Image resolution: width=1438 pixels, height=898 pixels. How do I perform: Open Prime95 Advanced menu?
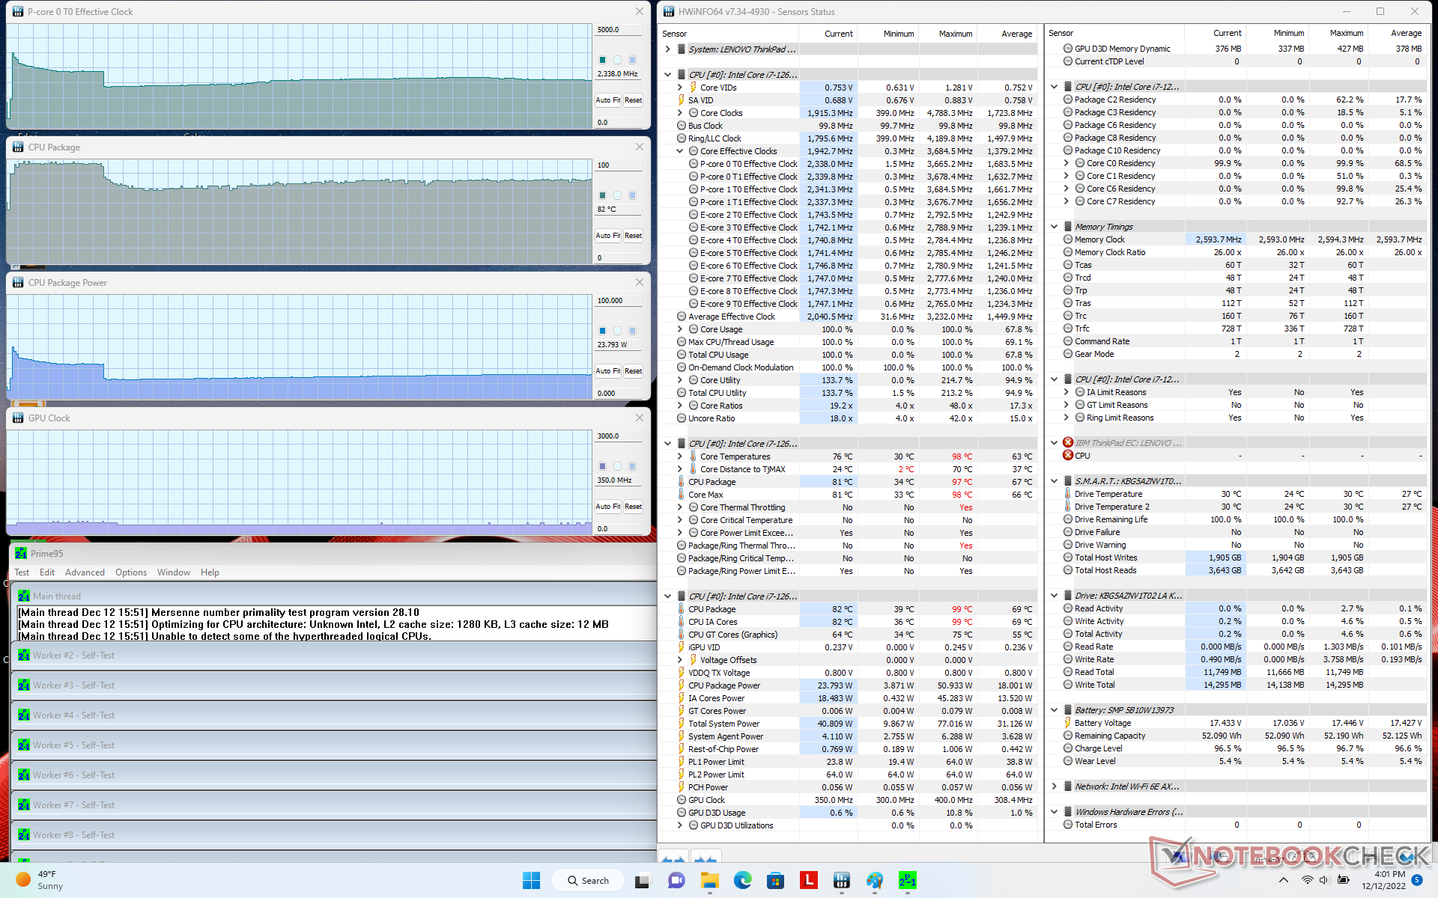(x=85, y=572)
